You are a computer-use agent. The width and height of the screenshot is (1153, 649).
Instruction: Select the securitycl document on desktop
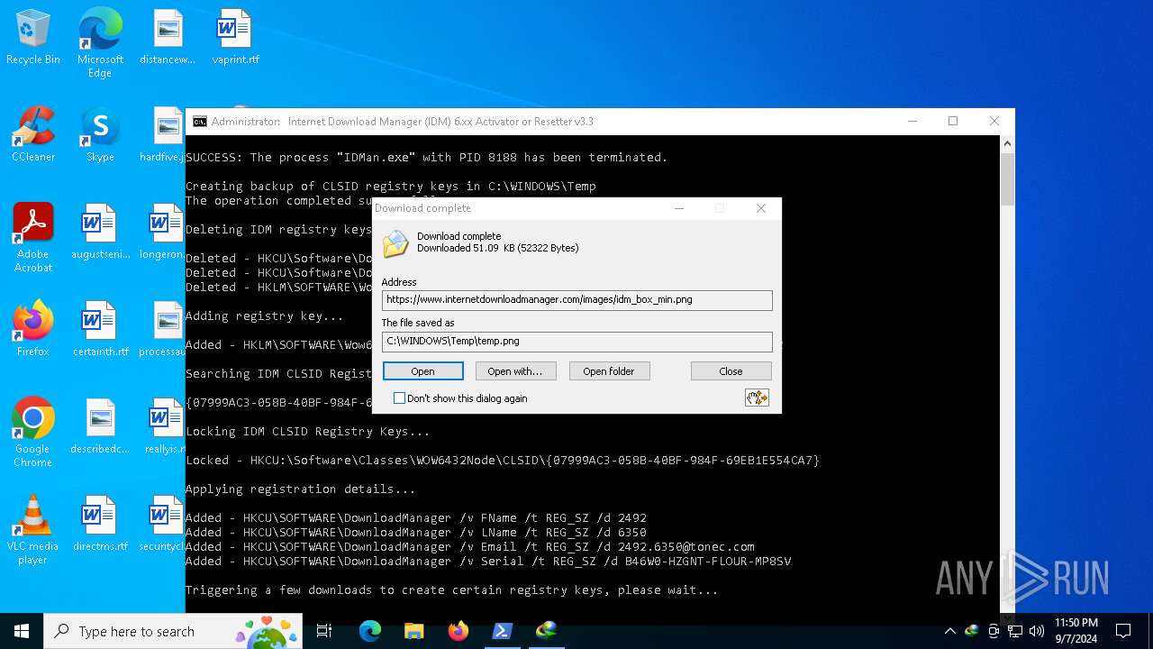pyautogui.click(x=163, y=524)
